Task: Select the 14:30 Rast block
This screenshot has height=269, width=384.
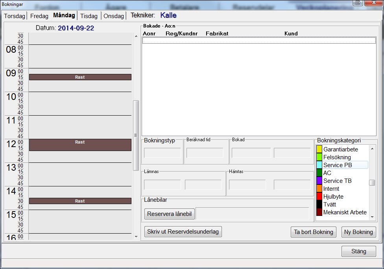Action: tap(80, 201)
